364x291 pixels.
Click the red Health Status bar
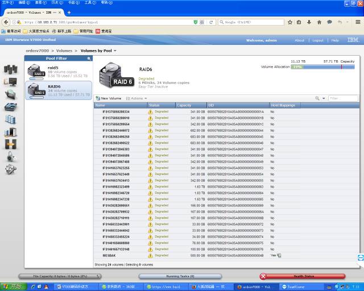point(303,276)
